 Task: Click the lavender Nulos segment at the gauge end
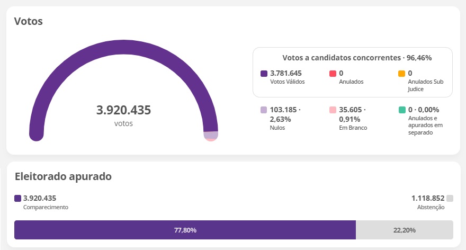point(211,135)
